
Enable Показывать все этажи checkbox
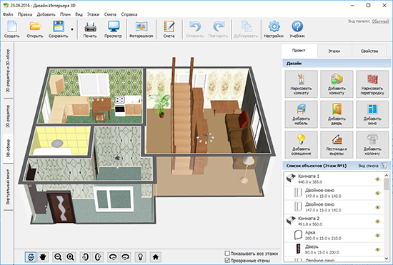pyautogui.click(x=227, y=254)
